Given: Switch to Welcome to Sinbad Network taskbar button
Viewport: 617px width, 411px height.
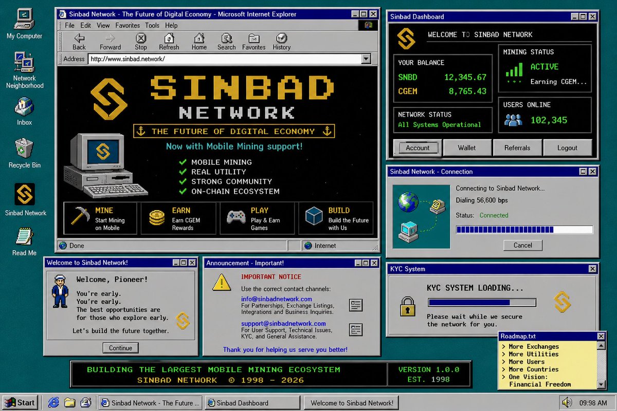Looking at the screenshot, I should (352, 403).
